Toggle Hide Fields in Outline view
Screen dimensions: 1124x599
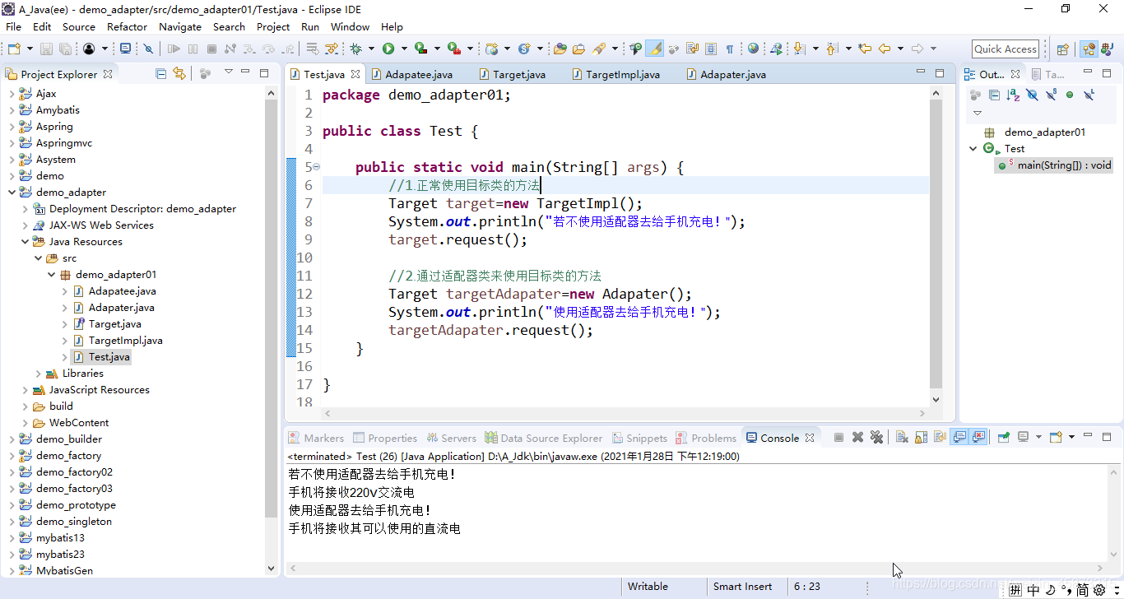tap(1032, 95)
